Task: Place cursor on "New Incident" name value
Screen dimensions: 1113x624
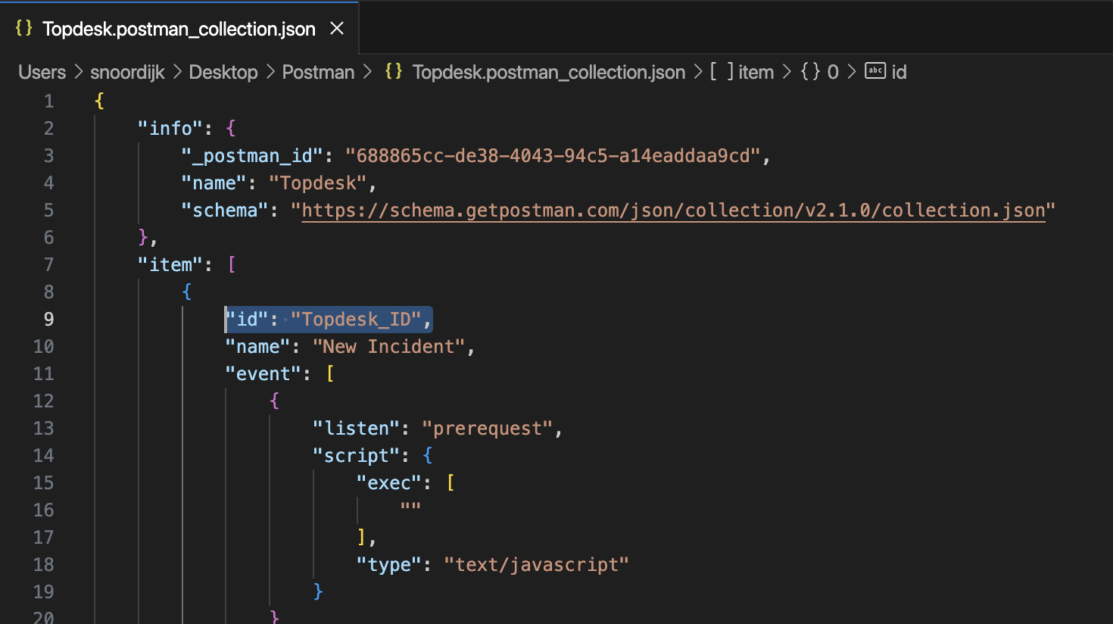Action: point(389,347)
